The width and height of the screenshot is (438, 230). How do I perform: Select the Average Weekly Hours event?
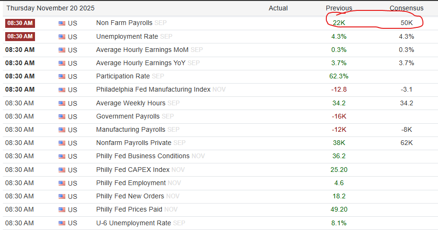coord(131,103)
